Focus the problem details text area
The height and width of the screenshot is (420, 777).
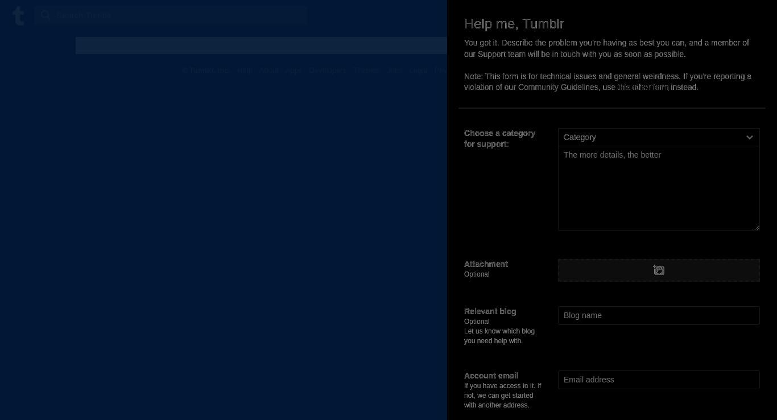pyautogui.click(x=659, y=188)
